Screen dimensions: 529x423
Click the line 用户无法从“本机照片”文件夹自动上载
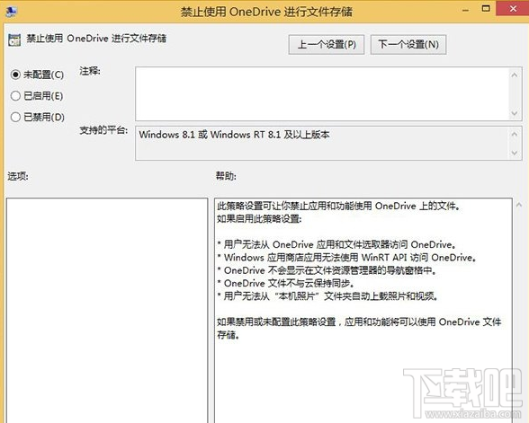(x=327, y=296)
